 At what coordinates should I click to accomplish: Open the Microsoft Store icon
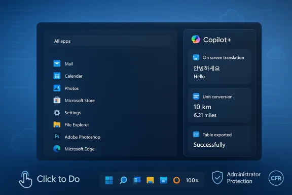pyautogui.click(x=57, y=100)
